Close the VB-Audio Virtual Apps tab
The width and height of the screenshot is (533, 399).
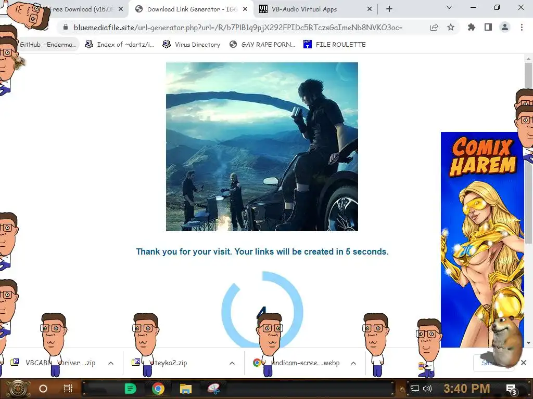click(370, 9)
